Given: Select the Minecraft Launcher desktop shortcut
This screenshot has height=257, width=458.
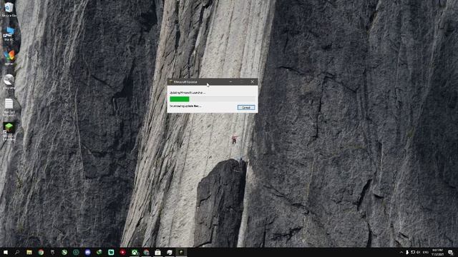Looking at the screenshot, I should (x=9, y=131).
